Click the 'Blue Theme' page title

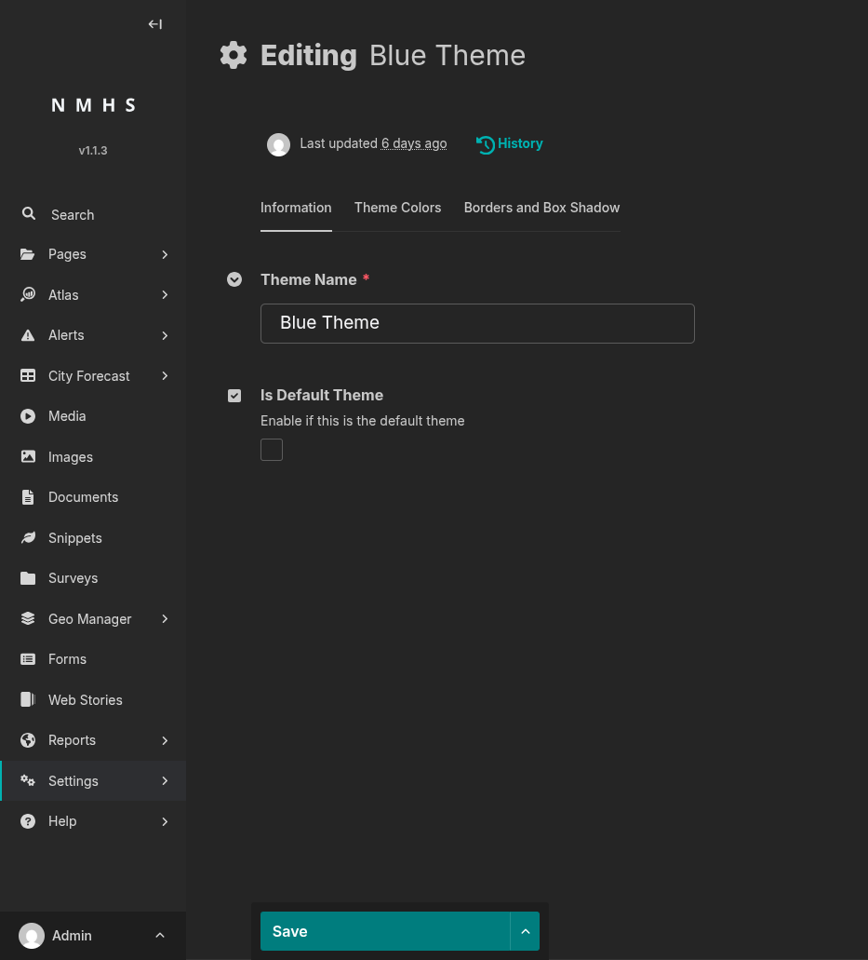447,55
